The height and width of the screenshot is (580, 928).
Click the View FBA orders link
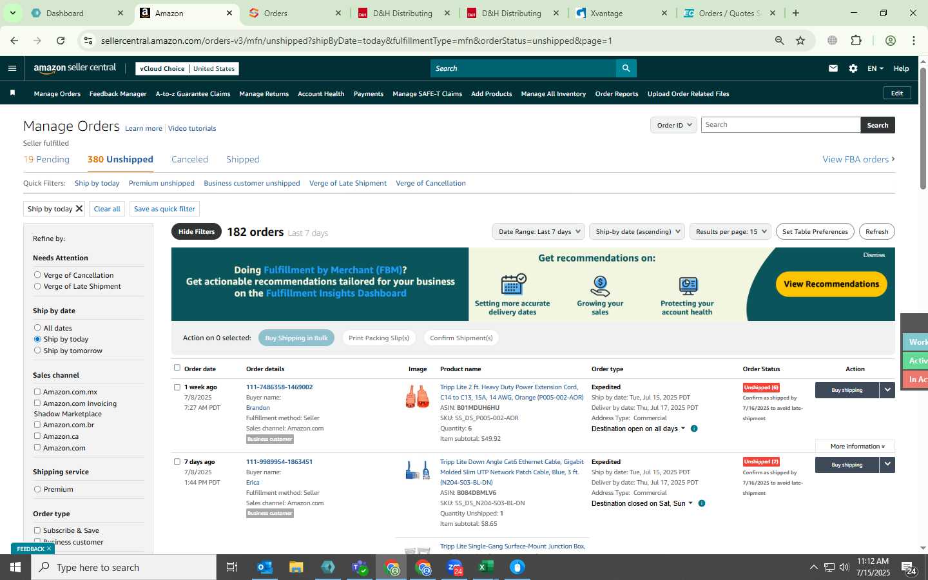pos(858,159)
